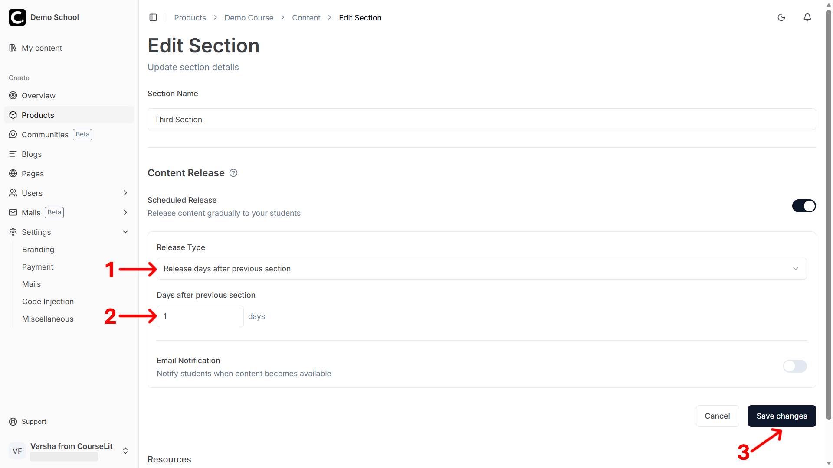The image size is (833, 468).
Task: Toggle the sidebar panel icon
Action: tap(153, 17)
